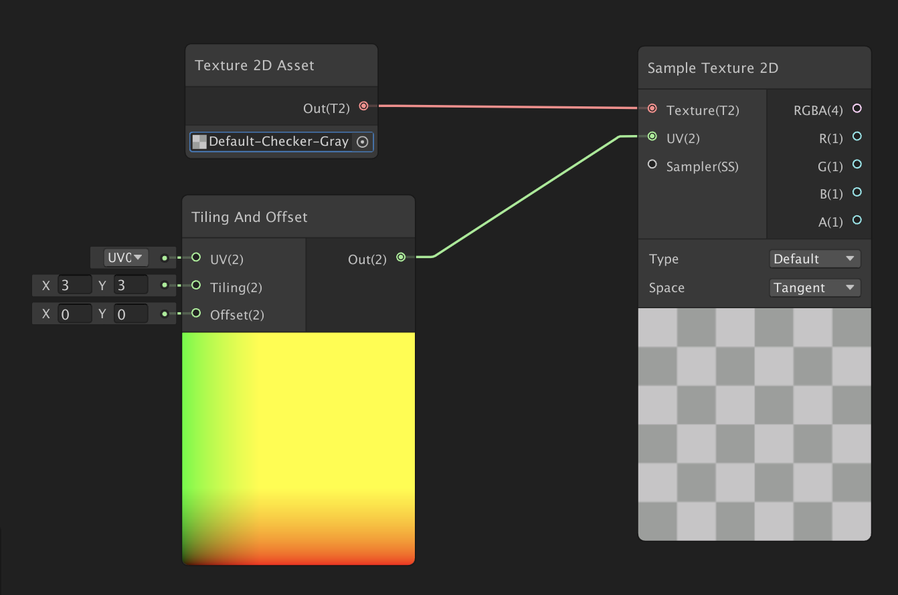Click the R(1) output port
Image resolution: width=898 pixels, height=595 pixels.
click(857, 136)
